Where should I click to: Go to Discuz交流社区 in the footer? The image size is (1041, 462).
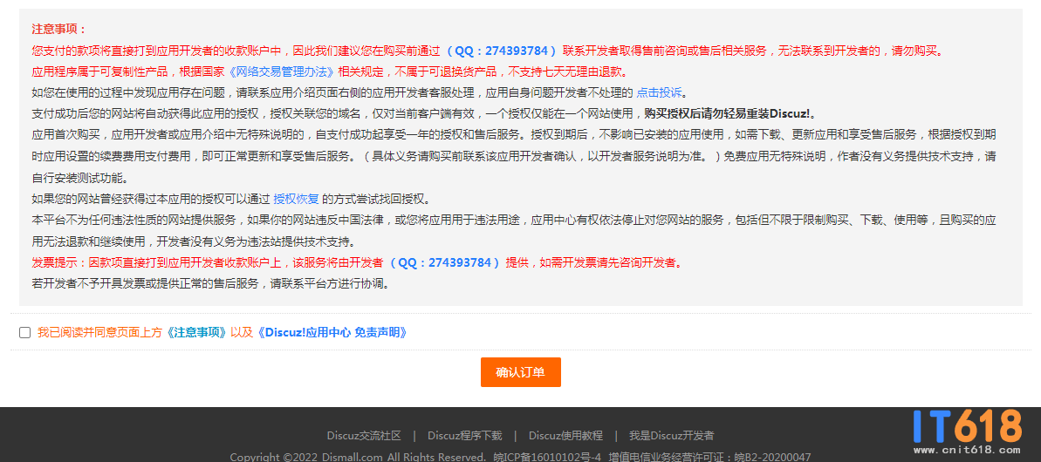point(364,436)
